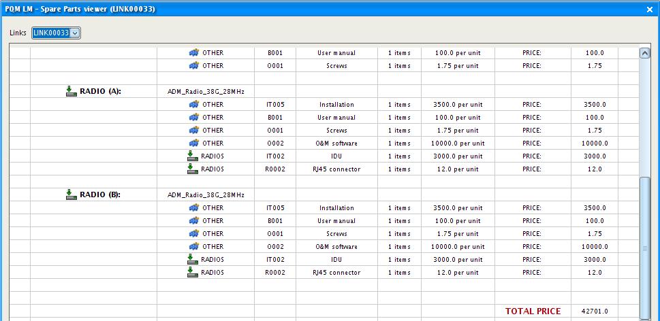Select the IT002 code cell in RADIO (B)
The height and width of the screenshot is (321, 660).
[x=274, y=260]
